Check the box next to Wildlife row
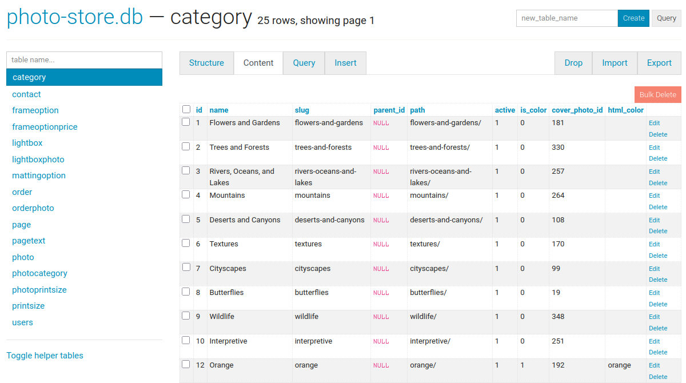 (186, 316)
